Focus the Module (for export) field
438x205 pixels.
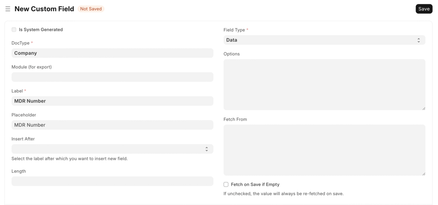click(x=112, y=77)
